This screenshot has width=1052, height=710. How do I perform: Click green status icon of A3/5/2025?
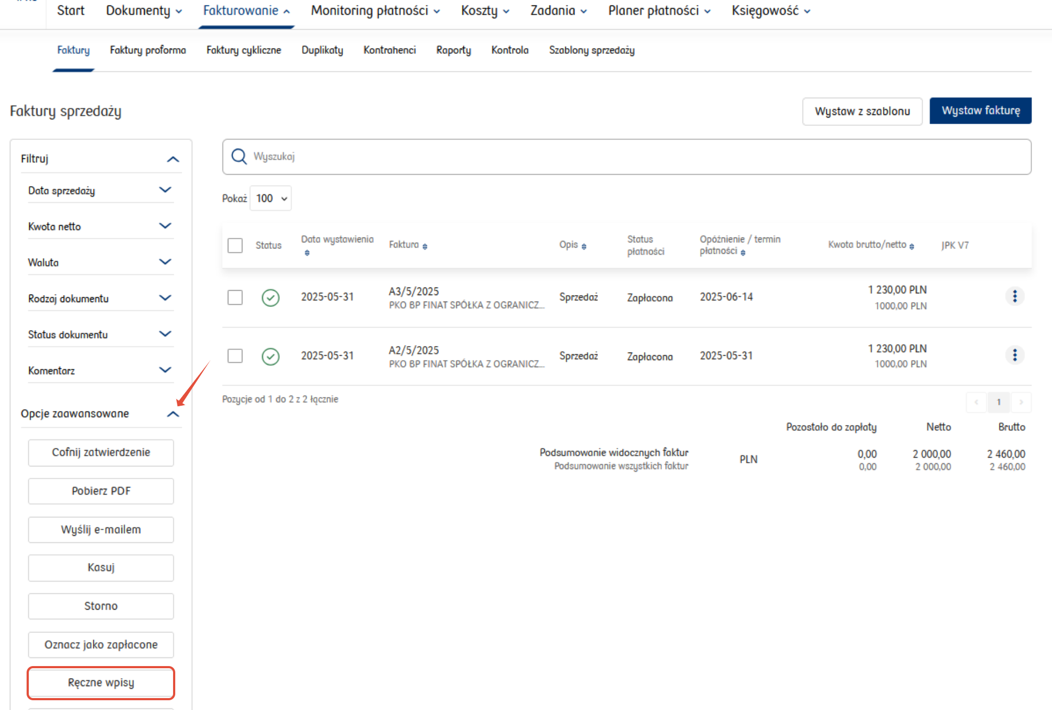(x=270, y=298)
